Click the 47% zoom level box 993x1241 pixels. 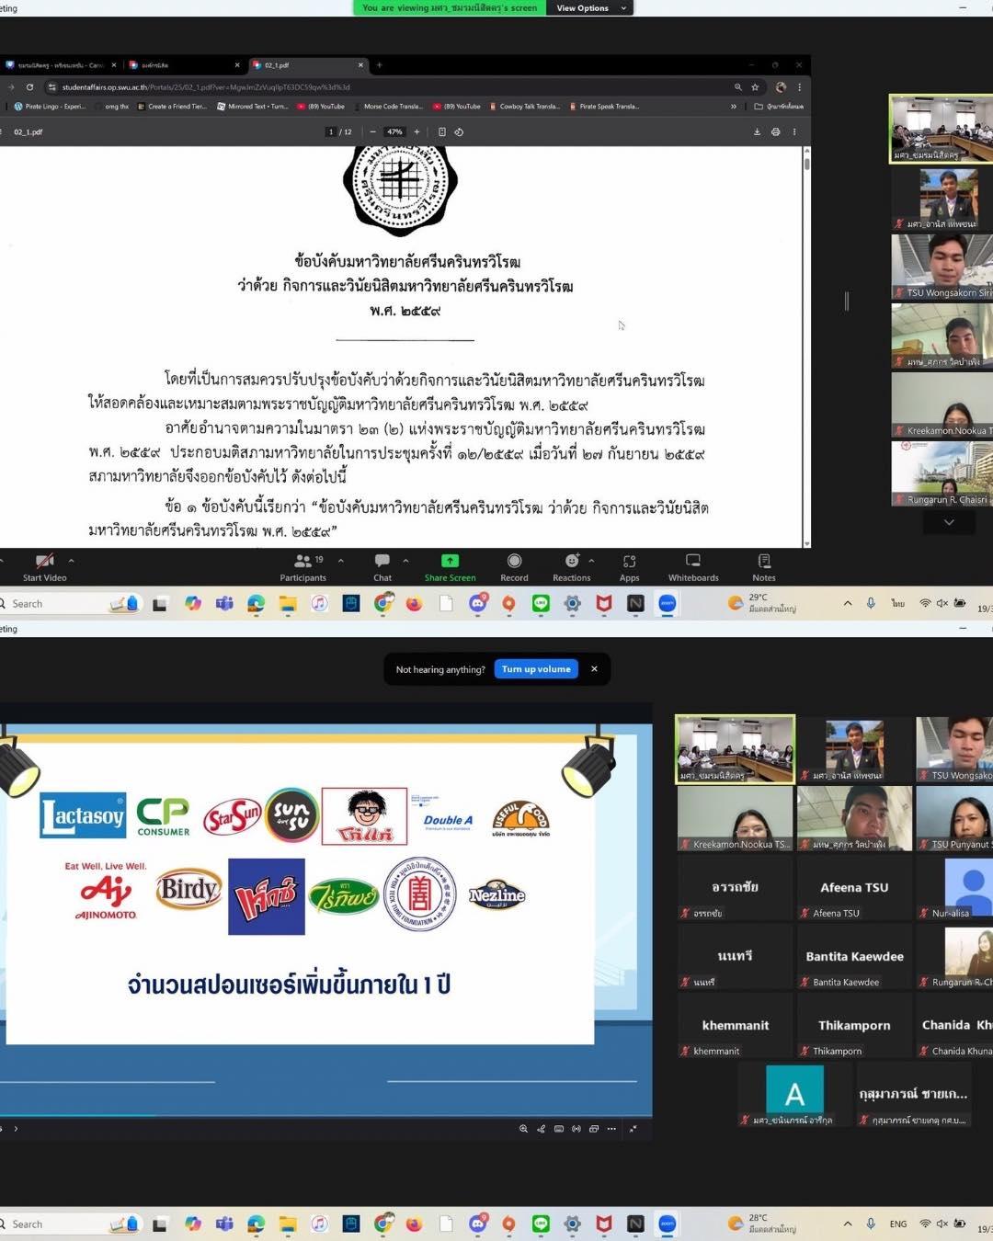(394, 132)
